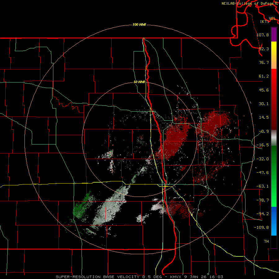Click the 50 NMI range ring label
The width and height of the screenshot is (279, 279).
coord(139,82)
